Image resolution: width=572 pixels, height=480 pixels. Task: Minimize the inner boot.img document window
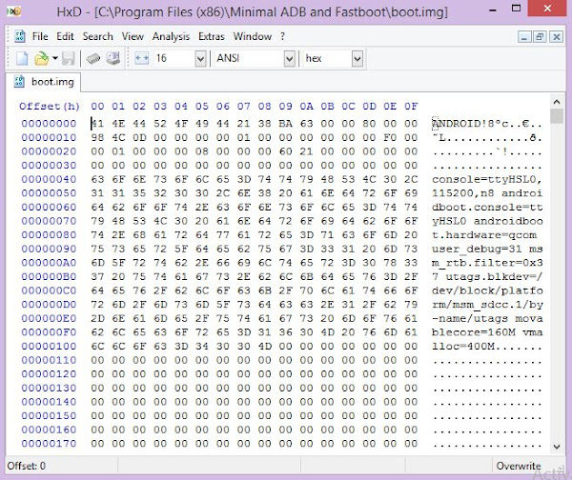[524, 37]
